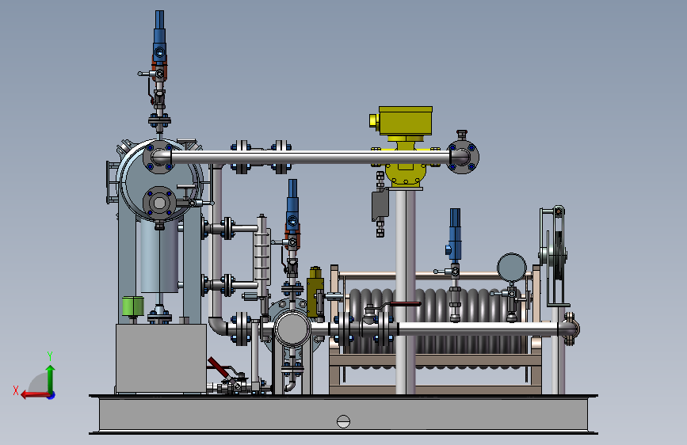Select the blind flange at the upper pipe's right end
Viewport: 687px width, 445px height.
coord(463,157)
